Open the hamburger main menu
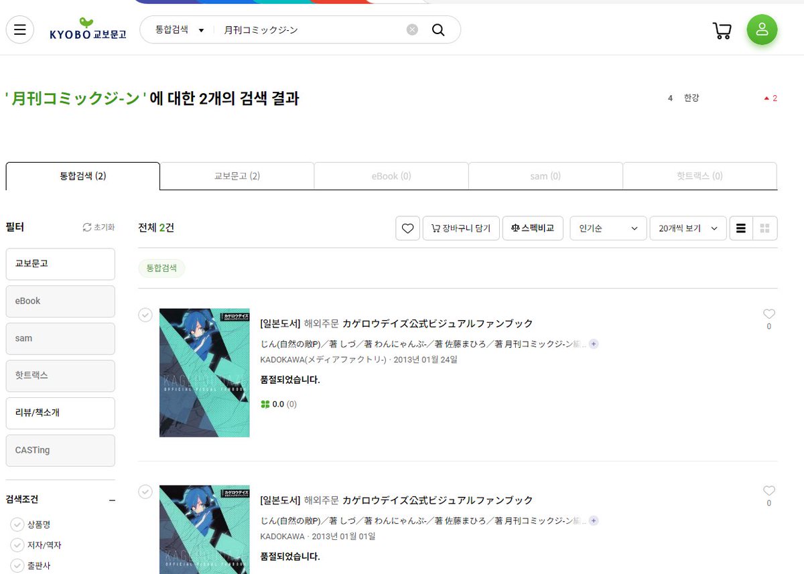Viewport: 804px width, 574px height. click(20, 29)
